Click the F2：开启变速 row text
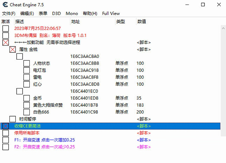This screenshot has height=163, width=226. click(44, 147)
